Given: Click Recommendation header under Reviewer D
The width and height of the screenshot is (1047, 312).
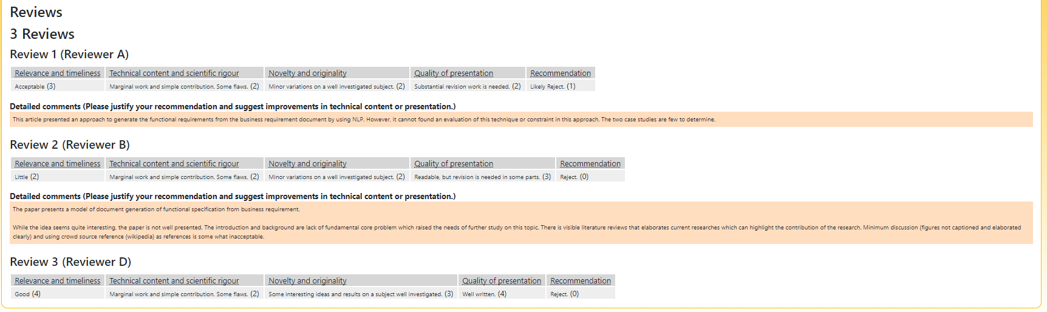Looking at the screenshot, I should pyautogui.click(x=580, y=281).
